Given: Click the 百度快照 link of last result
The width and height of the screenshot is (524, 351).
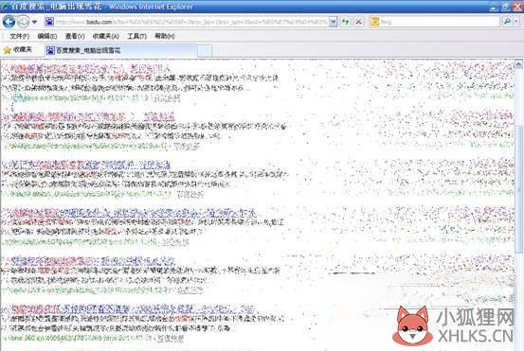Looking at the screenshot, I should coord(171,339).
